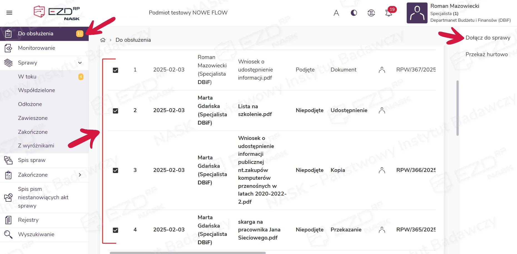The height and width of the screenshot is (254, 517).
Task: Toggle the contrast mode icon
Action: pyautogui.click(x=354, y=13)
